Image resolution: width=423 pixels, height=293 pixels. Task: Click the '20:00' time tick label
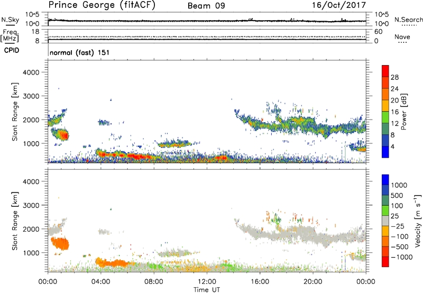click(313, 282)
